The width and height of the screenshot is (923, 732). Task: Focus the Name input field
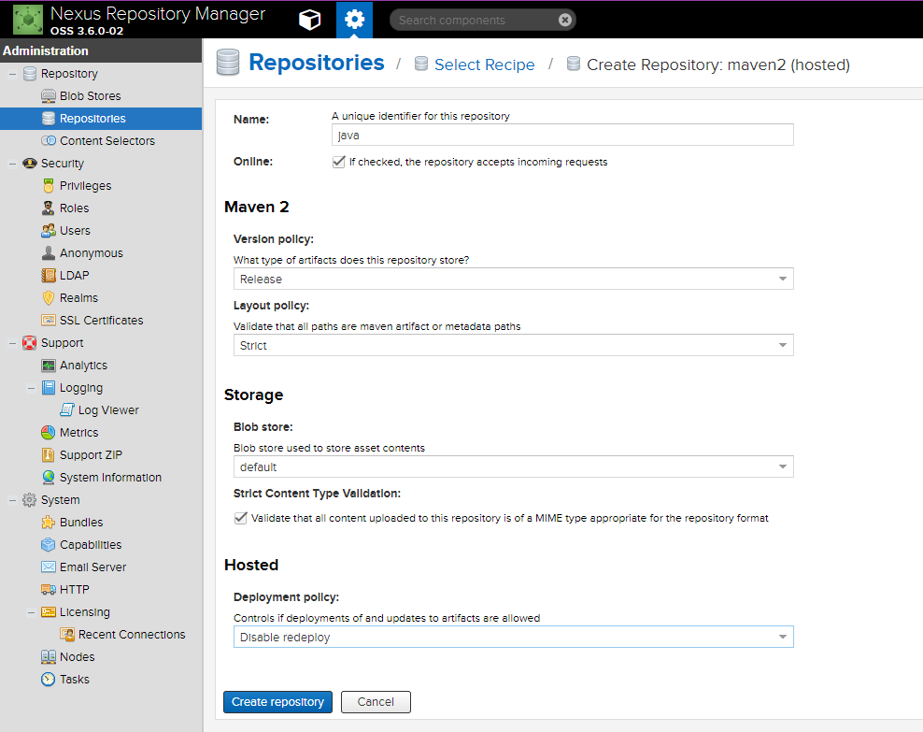562,135
